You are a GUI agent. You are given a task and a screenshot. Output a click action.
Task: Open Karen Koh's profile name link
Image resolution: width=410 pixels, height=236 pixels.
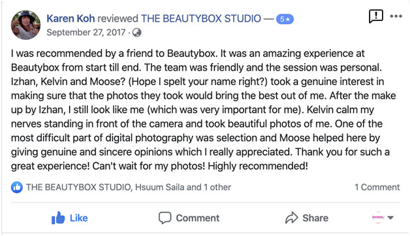71,18
